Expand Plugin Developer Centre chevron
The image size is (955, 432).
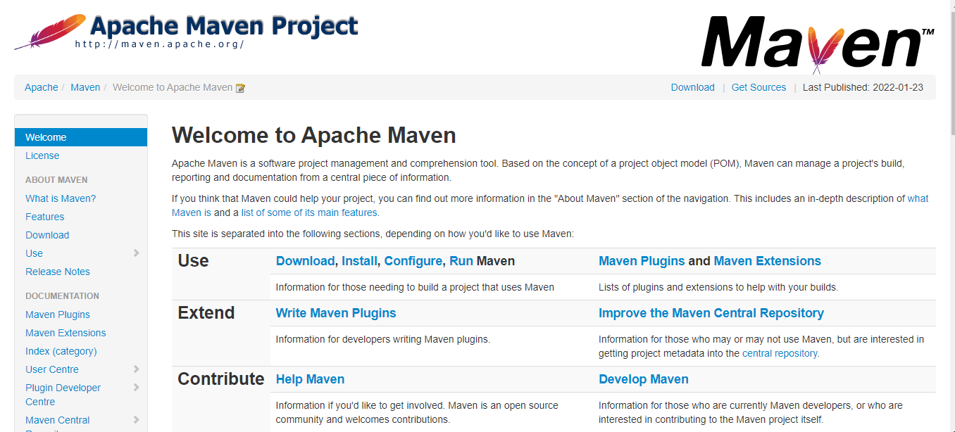[136, 388]
